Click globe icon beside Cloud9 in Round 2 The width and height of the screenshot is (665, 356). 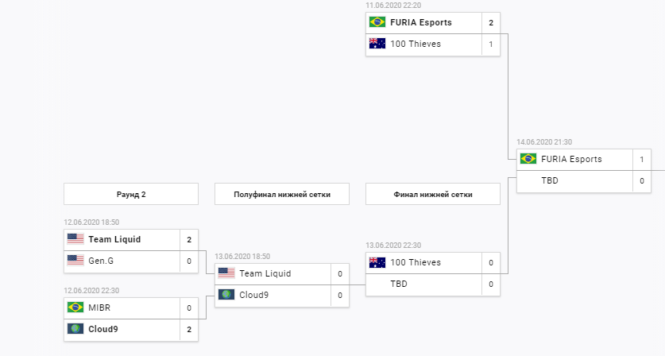point(75,329)
